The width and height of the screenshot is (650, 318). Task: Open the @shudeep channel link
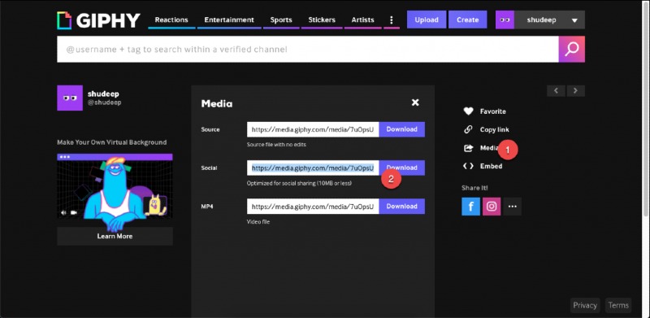point(105,102)
